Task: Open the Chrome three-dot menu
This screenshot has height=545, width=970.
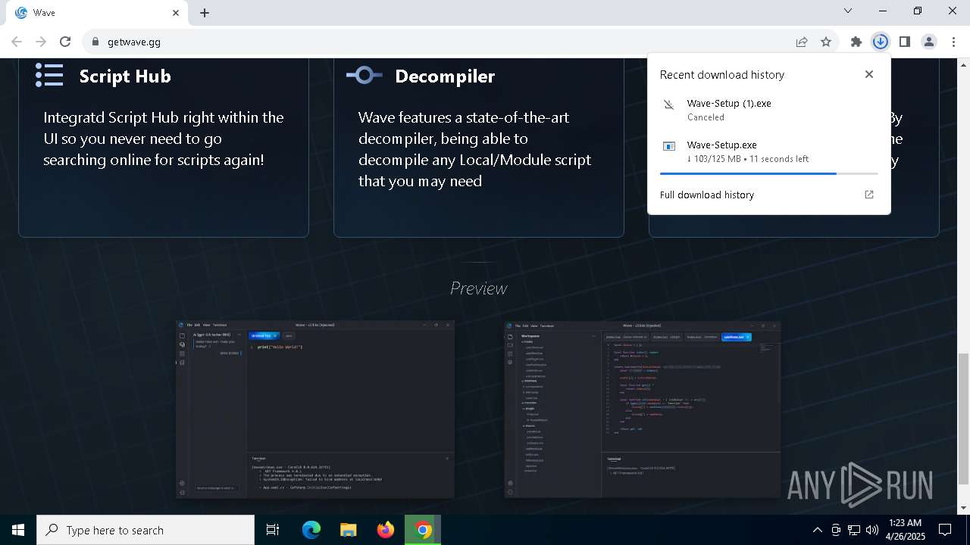Action: 953,42
